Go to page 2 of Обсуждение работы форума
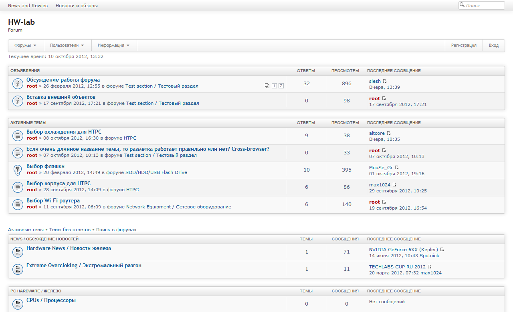Screen dimensions: 513x312 pyautogui.click(x=281, y=86)
